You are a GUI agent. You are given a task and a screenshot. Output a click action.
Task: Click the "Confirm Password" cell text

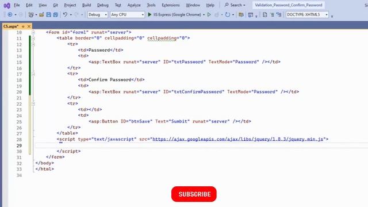click(110, 80)
